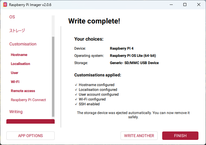
Task: Close the Raspberry Pi Imager window
Action: click(x=198, y=5)
